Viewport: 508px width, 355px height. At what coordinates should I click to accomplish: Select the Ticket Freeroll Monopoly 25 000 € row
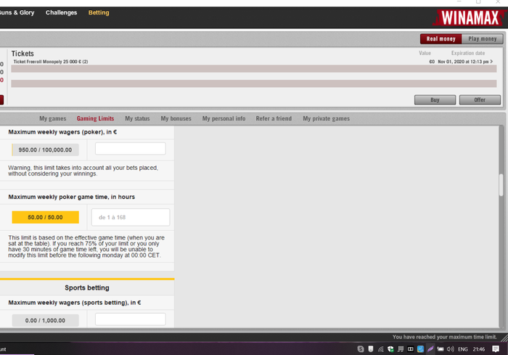tap(254, 62)
